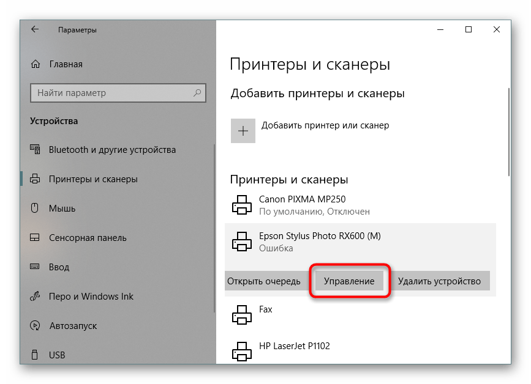Click the plus icon to add a printer
The width and height of the screenshot is (531, 384).
243,131
